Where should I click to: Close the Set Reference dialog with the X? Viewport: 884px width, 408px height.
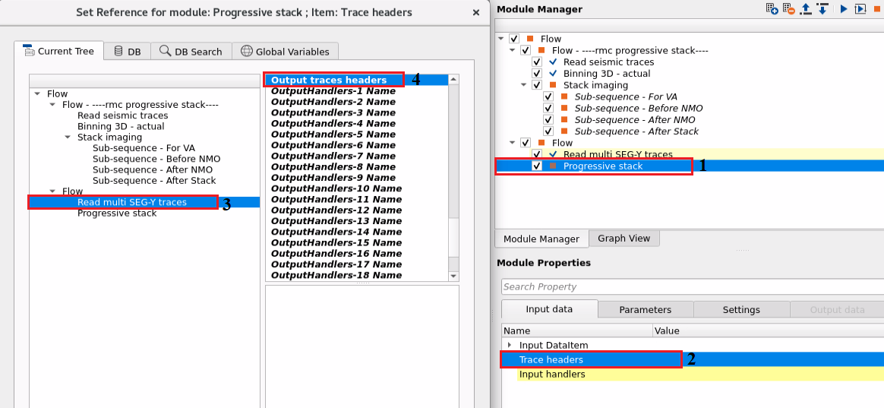point(476,12)
